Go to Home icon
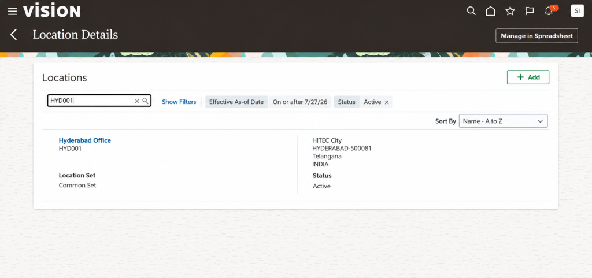The width and height of the screenshot is (592, 278). [x=490, y=11]
